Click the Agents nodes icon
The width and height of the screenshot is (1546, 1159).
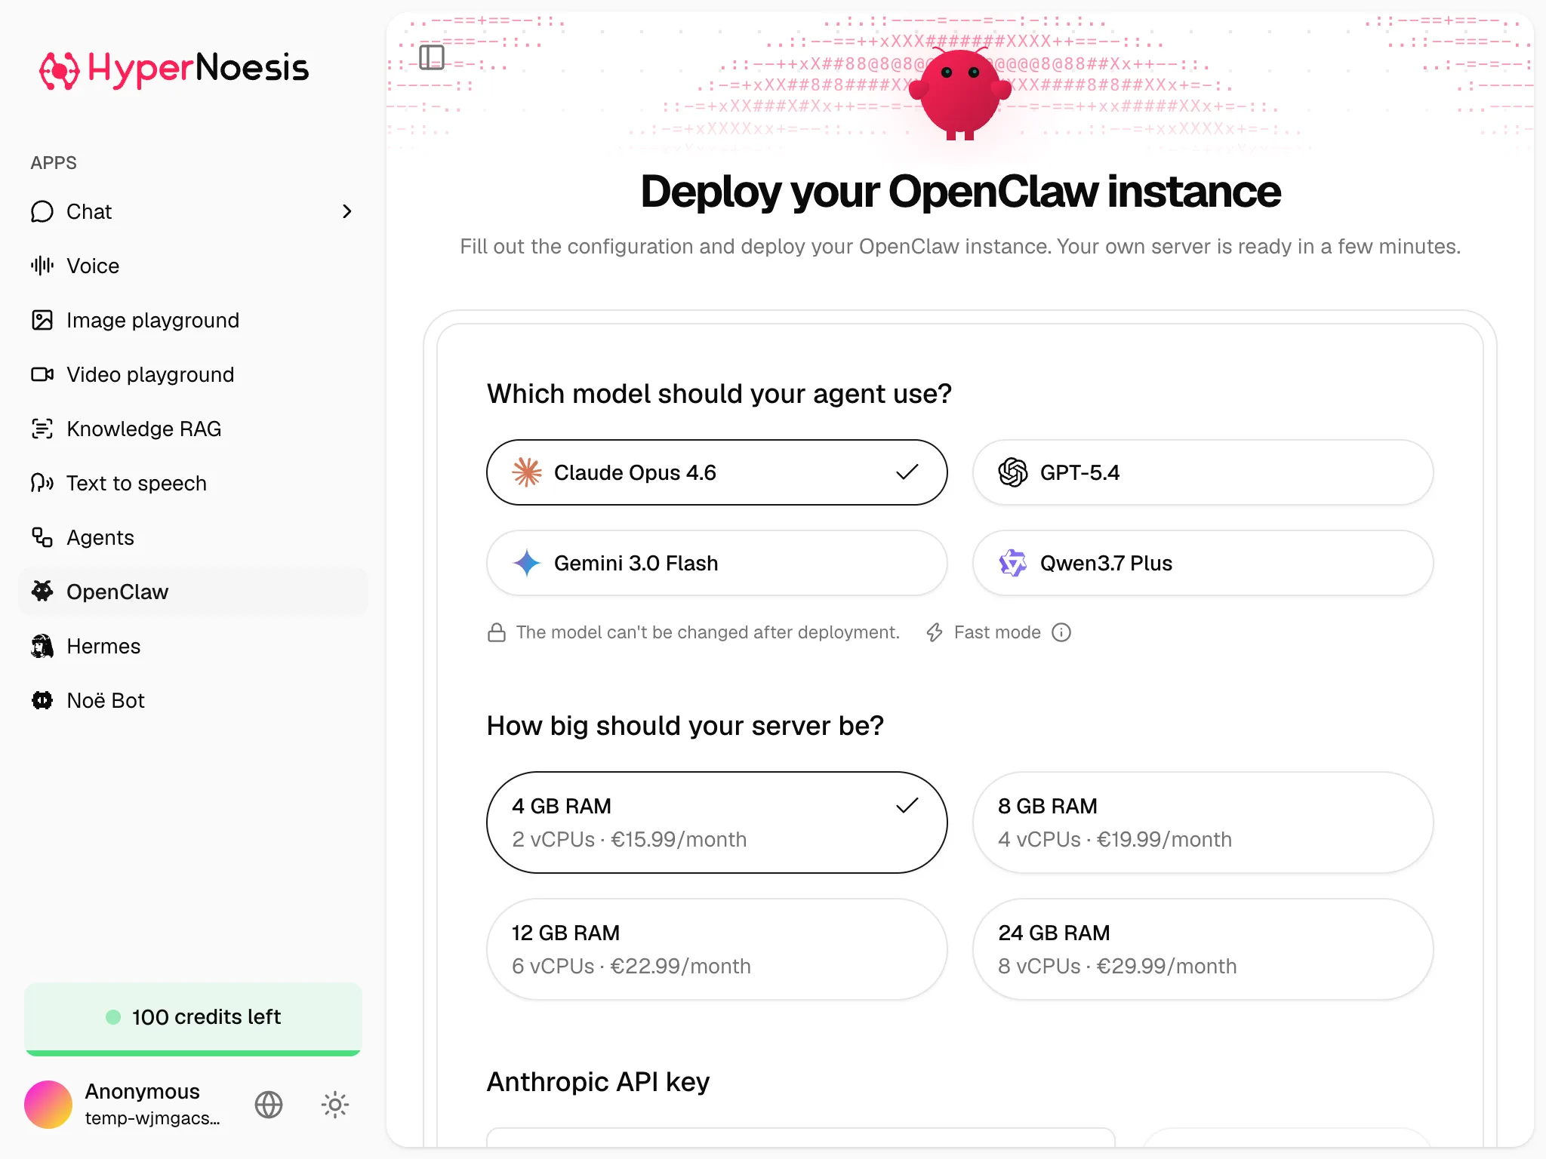point(42,537)
